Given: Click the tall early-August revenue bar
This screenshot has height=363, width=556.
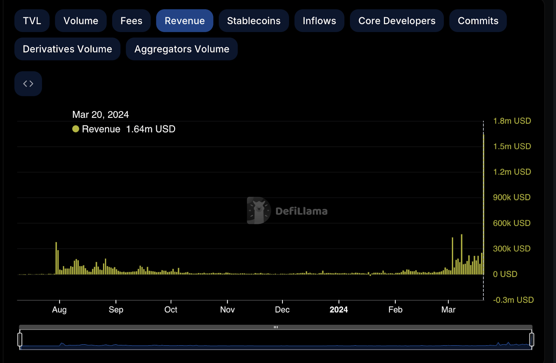Looking at the screenshot, I should [56, 258].
